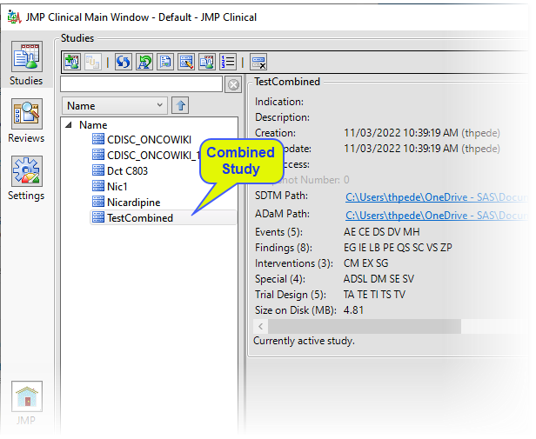Open the Name sort-by dropdown
This screenshot has height=439, width=536.
pos(113,106)
